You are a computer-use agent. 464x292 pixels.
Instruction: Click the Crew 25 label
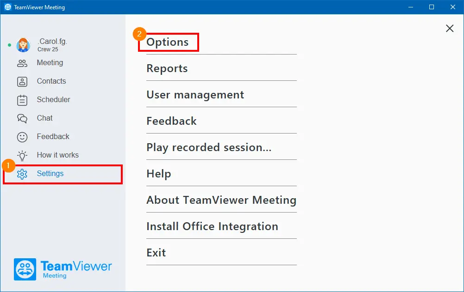(48, 49)
